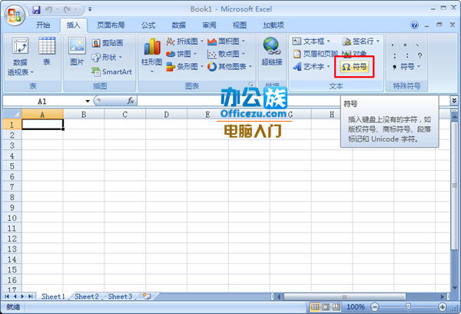Open the Charts group dialog launcher
461x314 pixels.
click(x=250, y=84)
